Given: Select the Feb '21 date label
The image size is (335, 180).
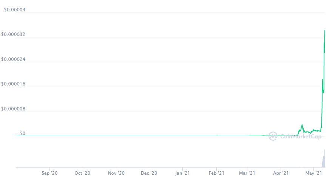Looking at the screenshot, I should (x=216, y=173).
